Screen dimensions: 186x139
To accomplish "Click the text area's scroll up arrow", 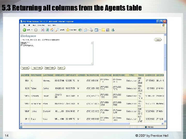I will [92, 43].
